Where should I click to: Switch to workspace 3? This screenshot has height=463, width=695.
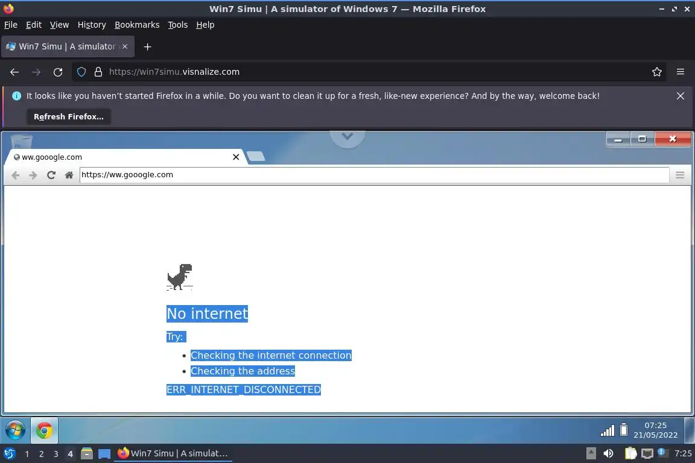56,454
